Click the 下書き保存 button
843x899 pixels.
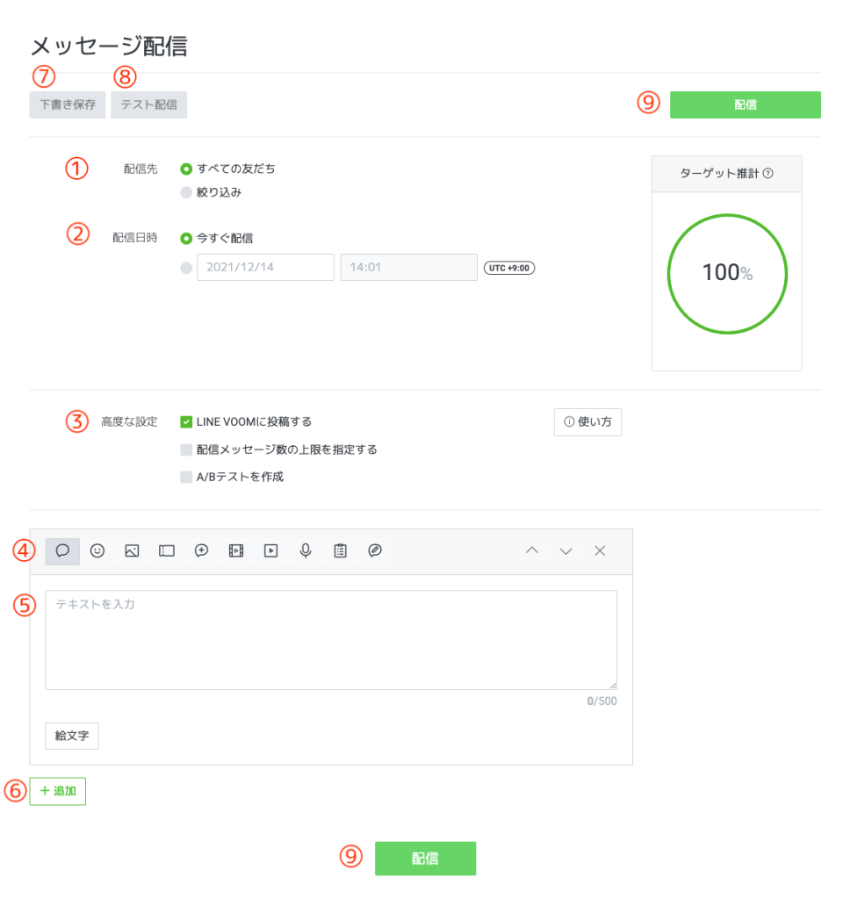(x=68, y=105)
